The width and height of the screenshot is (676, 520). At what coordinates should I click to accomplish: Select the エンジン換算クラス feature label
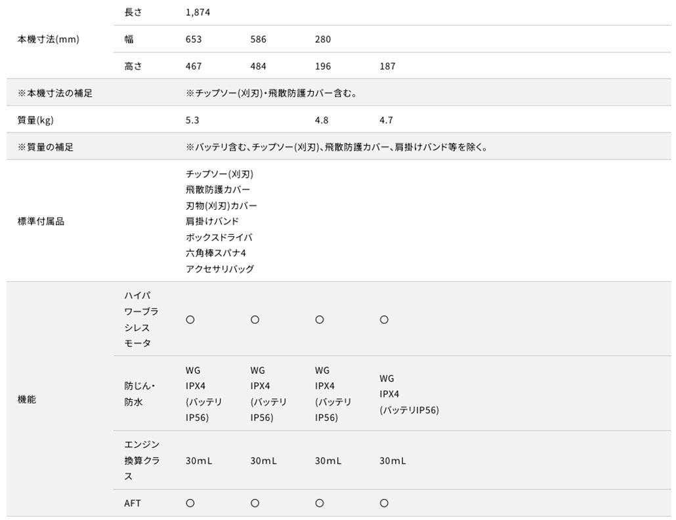[x=142, y=460]
